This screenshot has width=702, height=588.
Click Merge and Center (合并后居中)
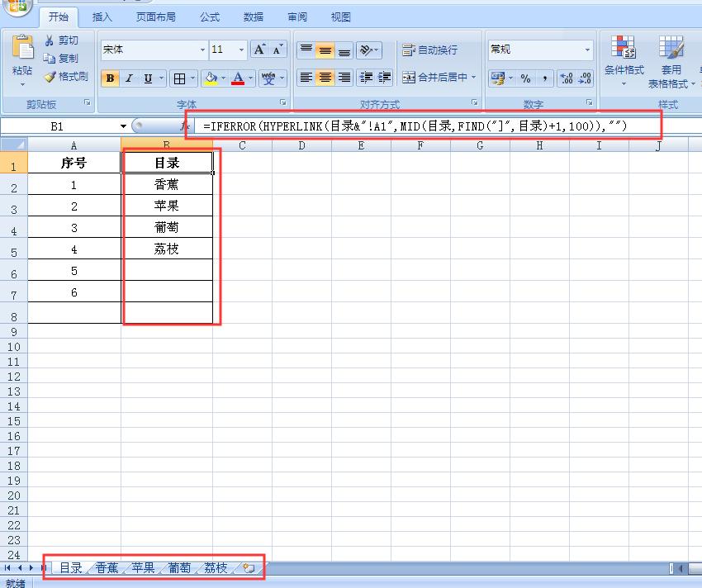(439, 78)
